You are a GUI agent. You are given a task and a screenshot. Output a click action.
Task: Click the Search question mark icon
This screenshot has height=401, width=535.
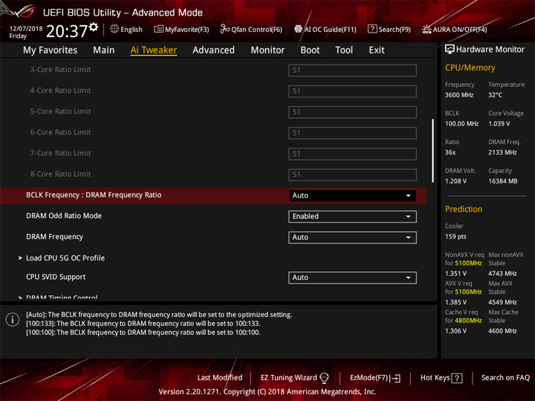[x=372, y=29]
